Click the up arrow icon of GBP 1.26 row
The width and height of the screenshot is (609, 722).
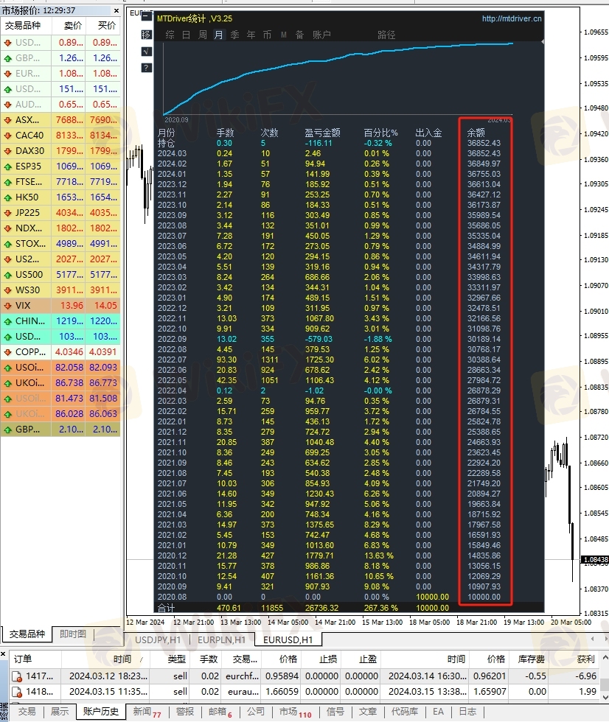click(8, 58)
